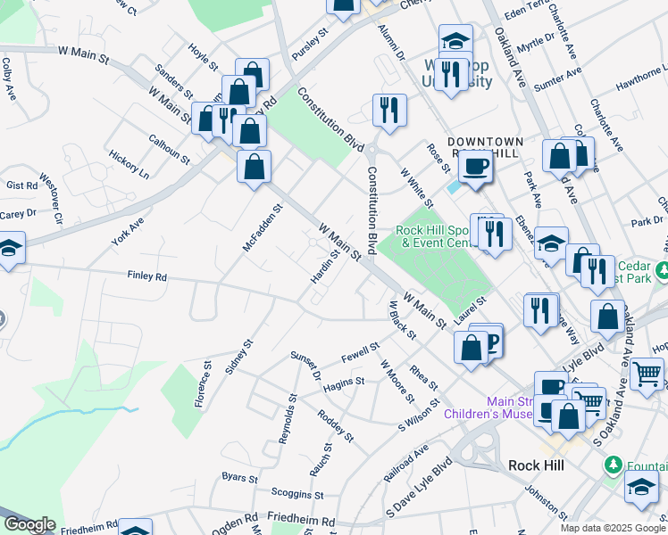
Task: Select the Pursley St street label
Action: click(310, 45)
